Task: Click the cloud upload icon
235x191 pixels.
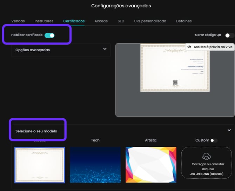Action: pos(206,157)
